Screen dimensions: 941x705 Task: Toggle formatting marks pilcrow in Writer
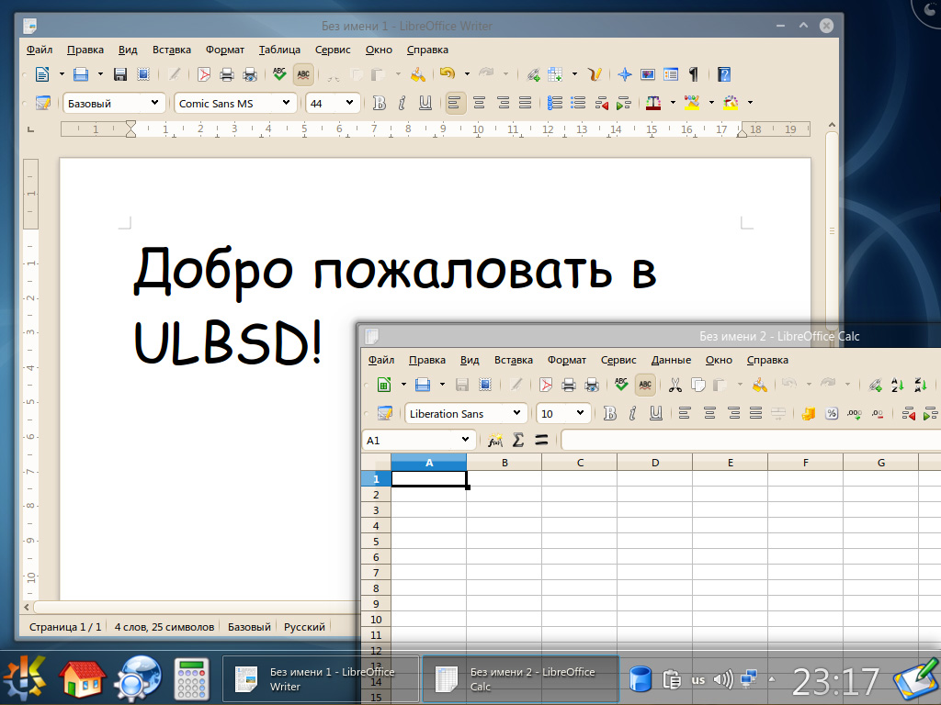click(x=694, y=74)
